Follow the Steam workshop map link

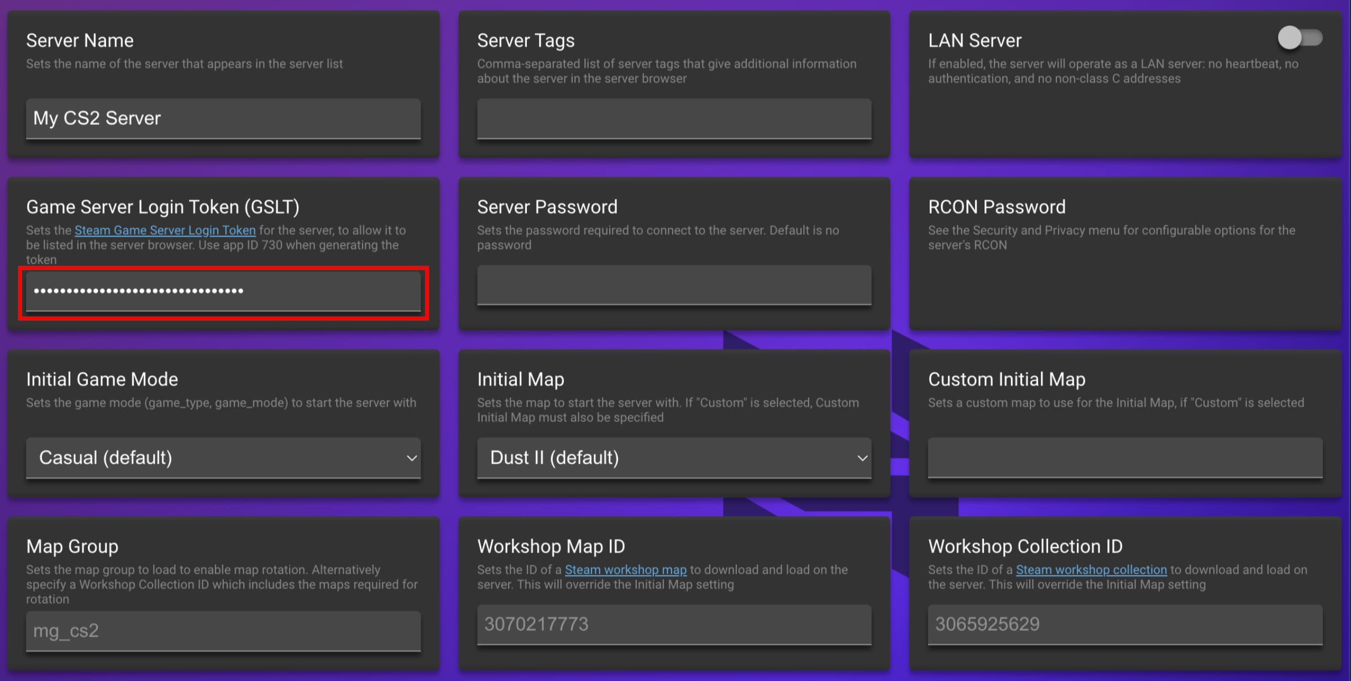click(625, 569)
